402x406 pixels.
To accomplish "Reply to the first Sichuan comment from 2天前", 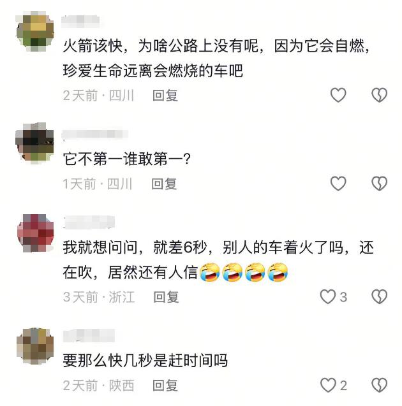I will (165, 96).
